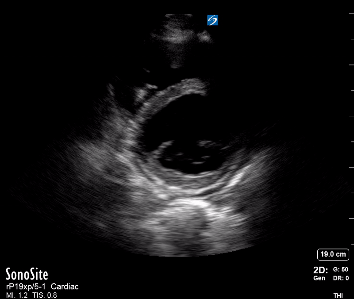Click the MI: 1.2 mechanical index value
Image resolution: width=354 pixels, height=299 pixels.
tap(17, 295)
